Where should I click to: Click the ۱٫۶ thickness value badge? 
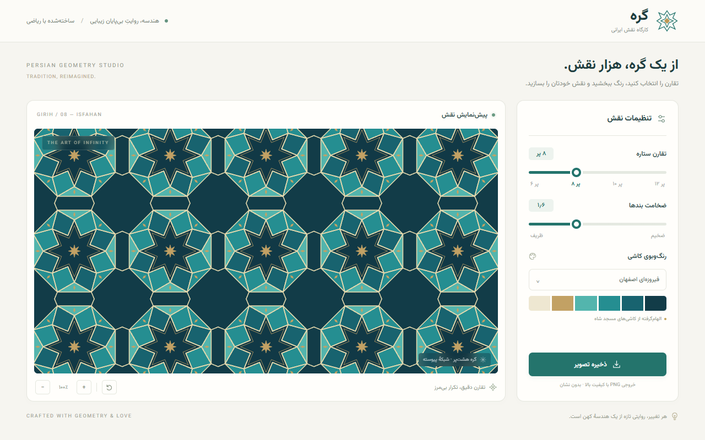tap(541, 205)
